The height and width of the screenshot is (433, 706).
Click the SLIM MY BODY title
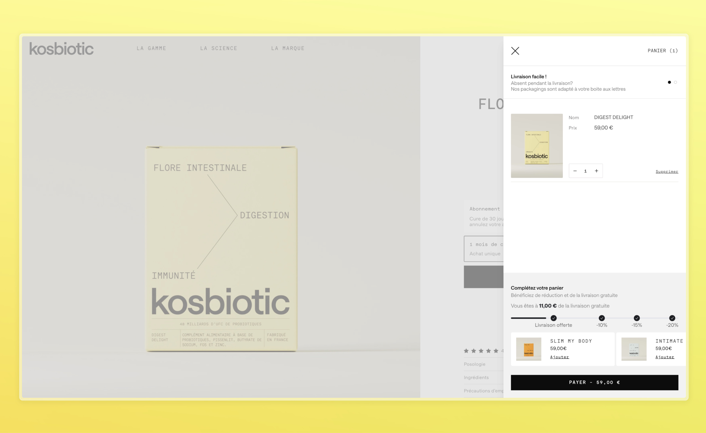coord(571,341)
